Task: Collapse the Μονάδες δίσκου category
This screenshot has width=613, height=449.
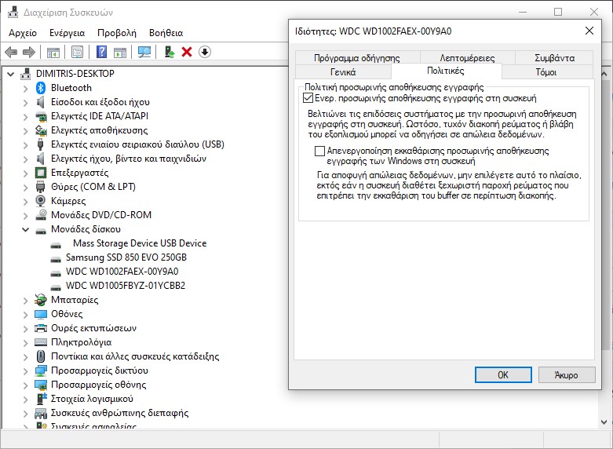Action: click(25, 229)
